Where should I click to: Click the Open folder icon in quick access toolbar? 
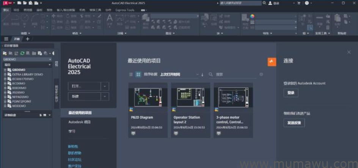tap(25, 3)
